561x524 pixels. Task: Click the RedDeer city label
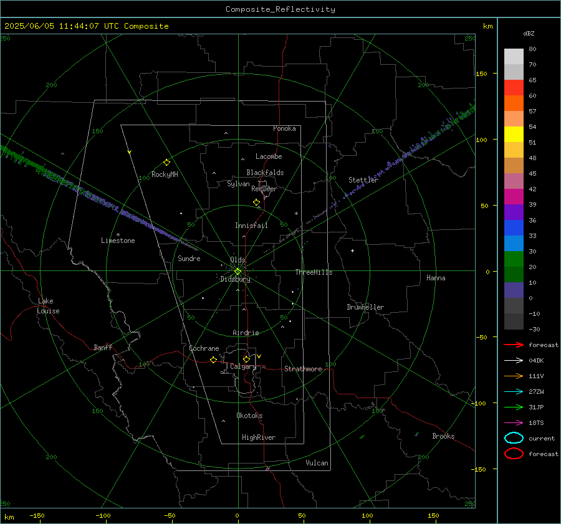pyautogui.click(x=264, y=189)
